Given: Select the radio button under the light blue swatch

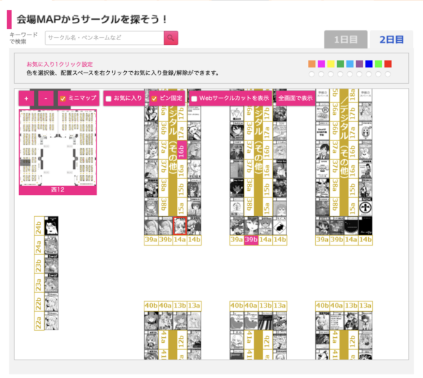Looking at the screenshot, I should coord(350,74).
